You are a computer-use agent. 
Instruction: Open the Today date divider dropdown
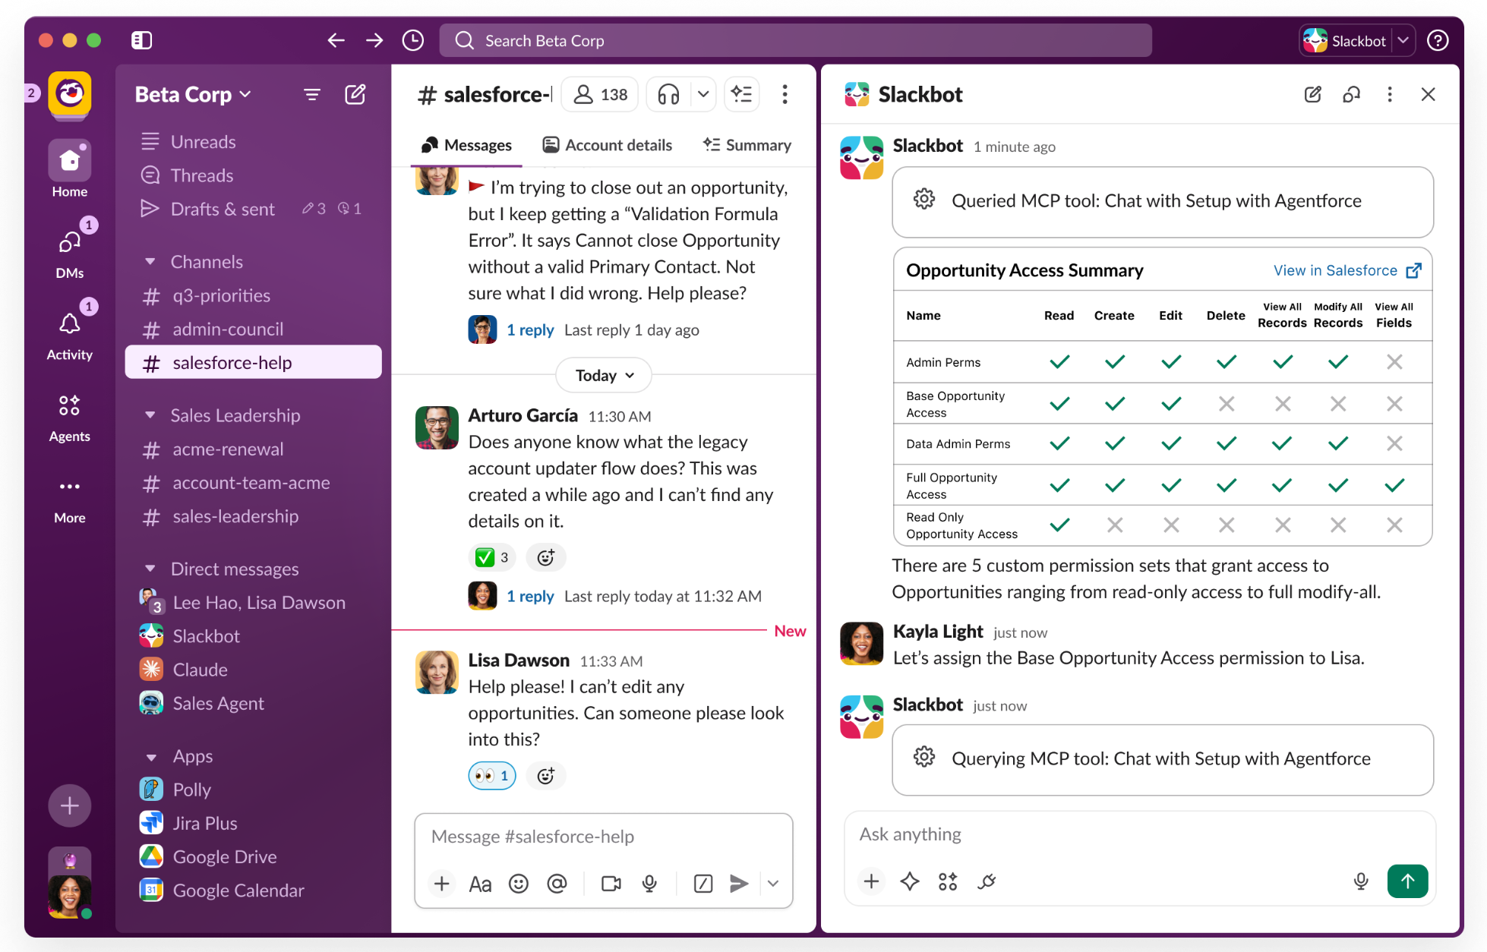[602, 374]
